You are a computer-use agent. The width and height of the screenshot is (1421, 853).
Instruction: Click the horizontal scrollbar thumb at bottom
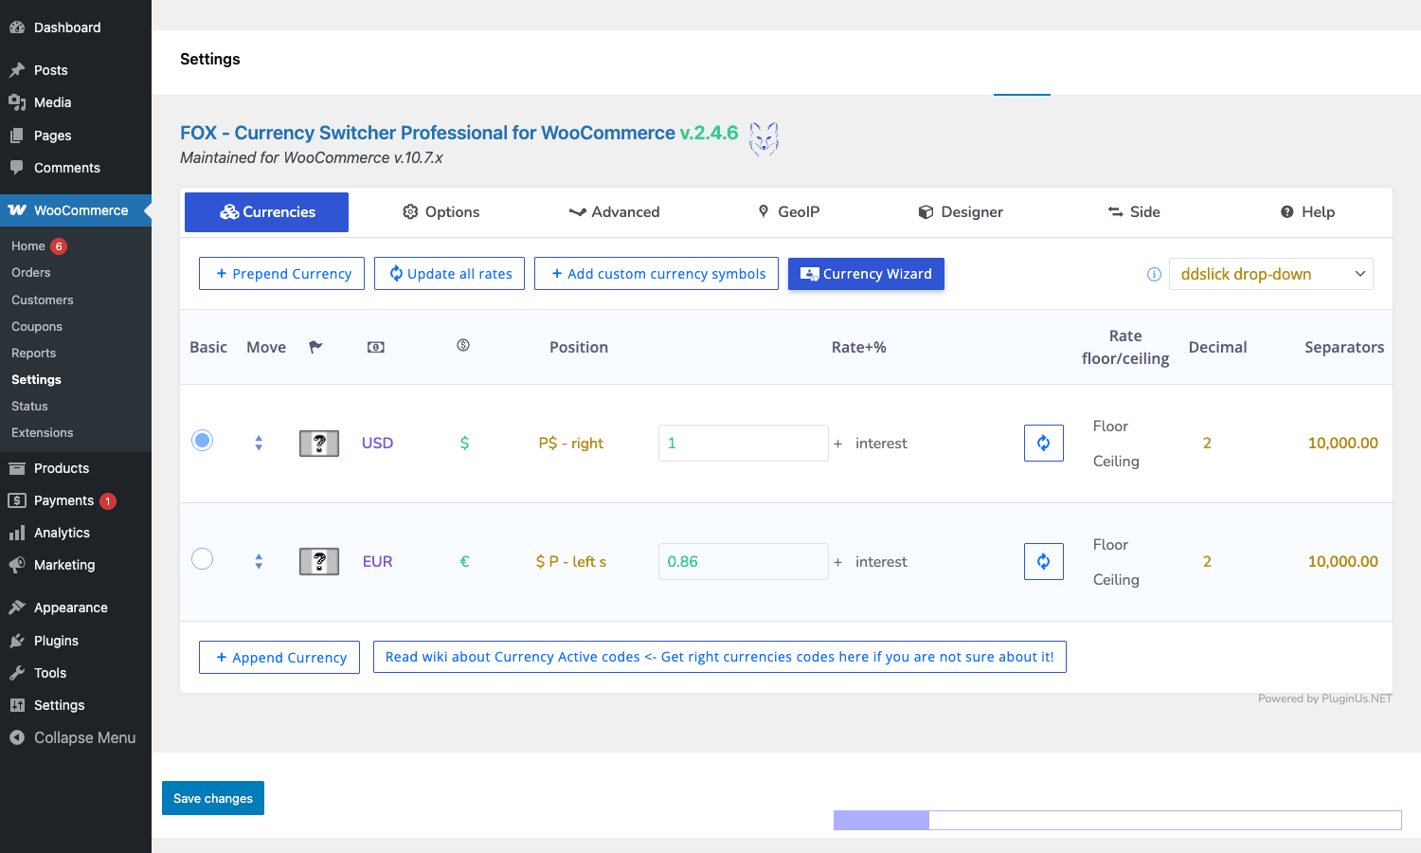coord(881,820)
